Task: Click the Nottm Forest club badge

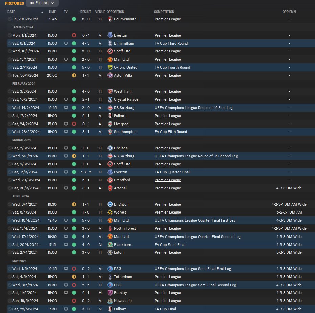Action: pyautogui.click(x=110, y=228)
